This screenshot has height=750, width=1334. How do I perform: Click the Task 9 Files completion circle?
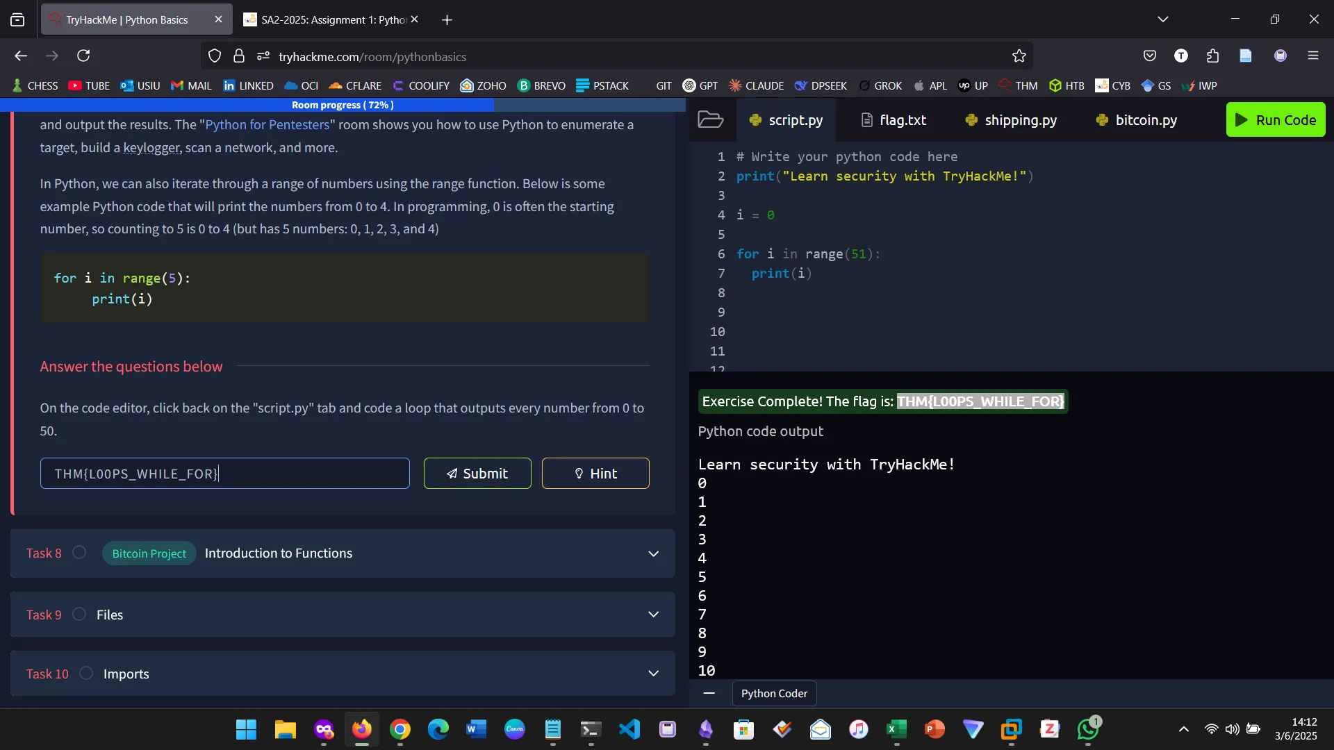(x=79, y=615)
